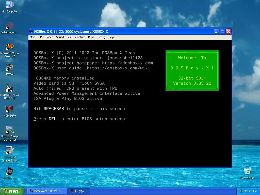Screen dimensions: 260x195
Task: Open the Main menu
Action: coord(32,37)
